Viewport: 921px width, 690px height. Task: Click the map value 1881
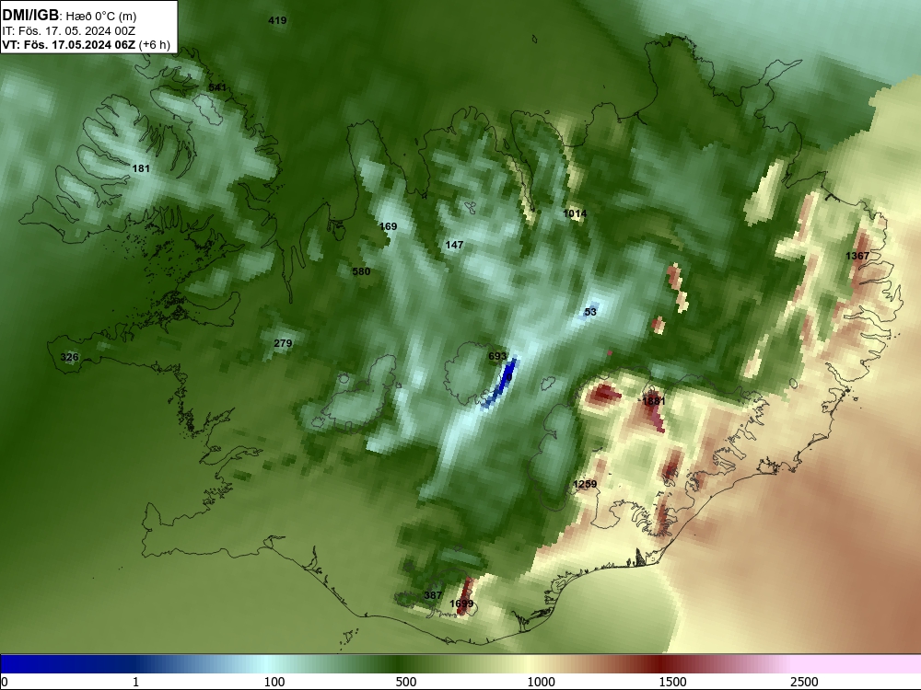(x=654, y=401)
